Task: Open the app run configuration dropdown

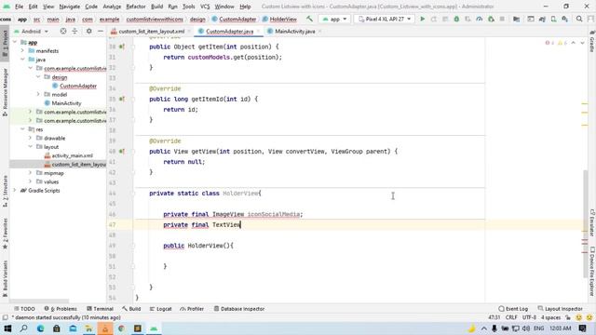Action: 334,19
